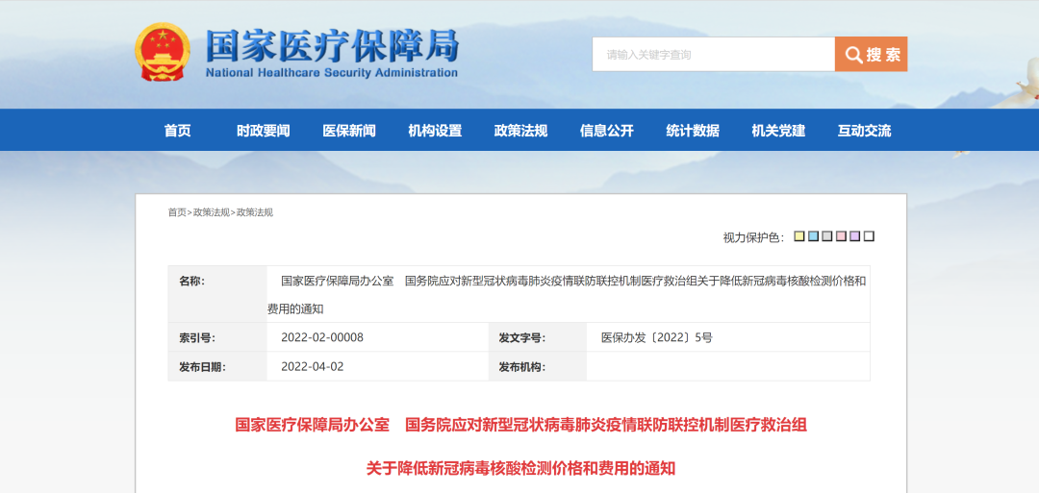
Task: Click the orange 搜索 button
Action: pos(872,54)
